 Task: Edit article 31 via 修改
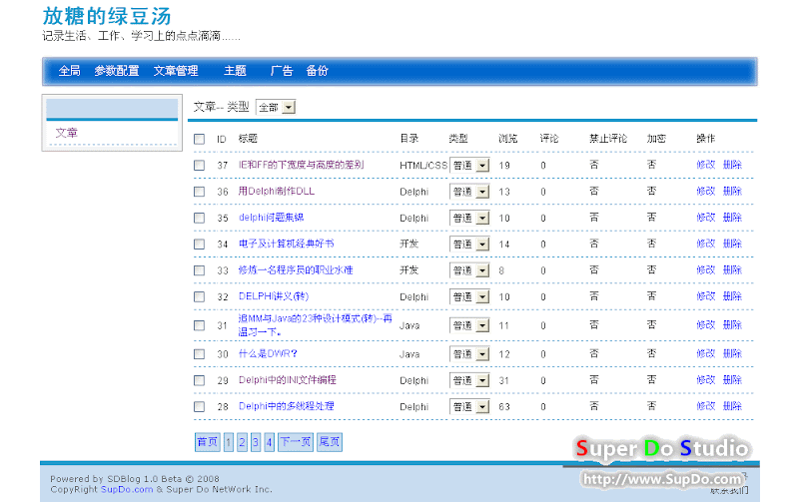point(706,324)
